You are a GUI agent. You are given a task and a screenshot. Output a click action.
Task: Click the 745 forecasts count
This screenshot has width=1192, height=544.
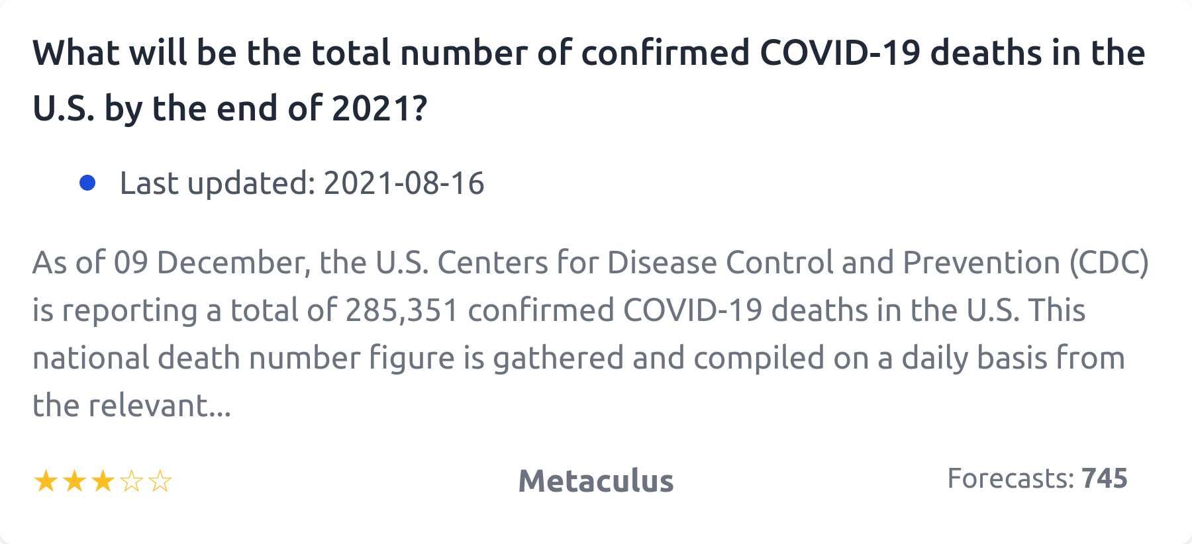click(1105, 478)
